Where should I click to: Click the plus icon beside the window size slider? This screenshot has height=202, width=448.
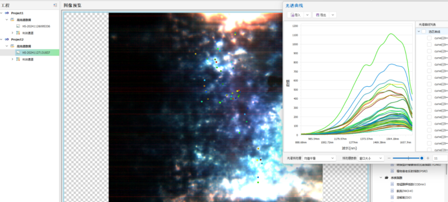[x=428, y=158]
